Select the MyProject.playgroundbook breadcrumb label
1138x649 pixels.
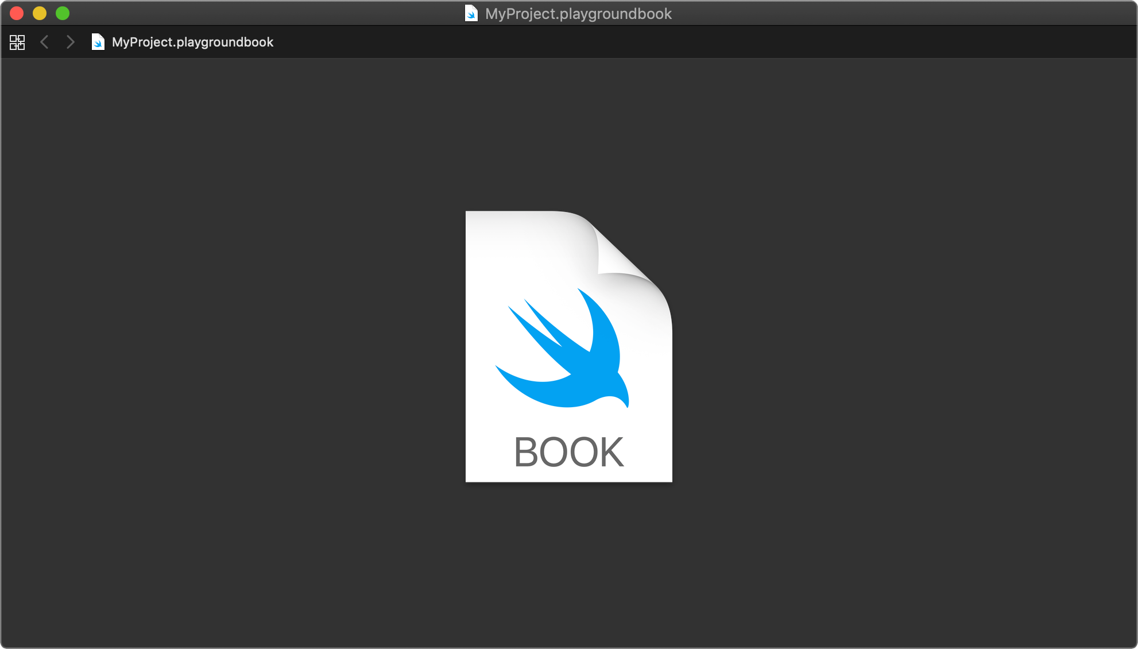point(192,42)
